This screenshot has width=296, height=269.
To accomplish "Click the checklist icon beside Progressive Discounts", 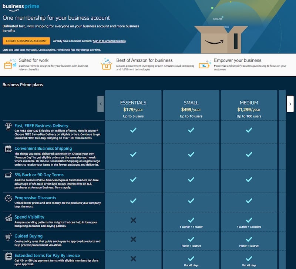I will (x=8, y=197).
